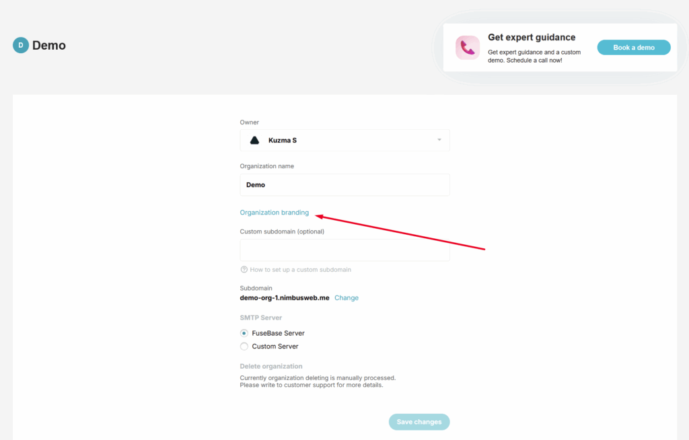Open the Organization branding link
Image resolution: width=689 pixels, height=440 pixels.
(275, 213)
